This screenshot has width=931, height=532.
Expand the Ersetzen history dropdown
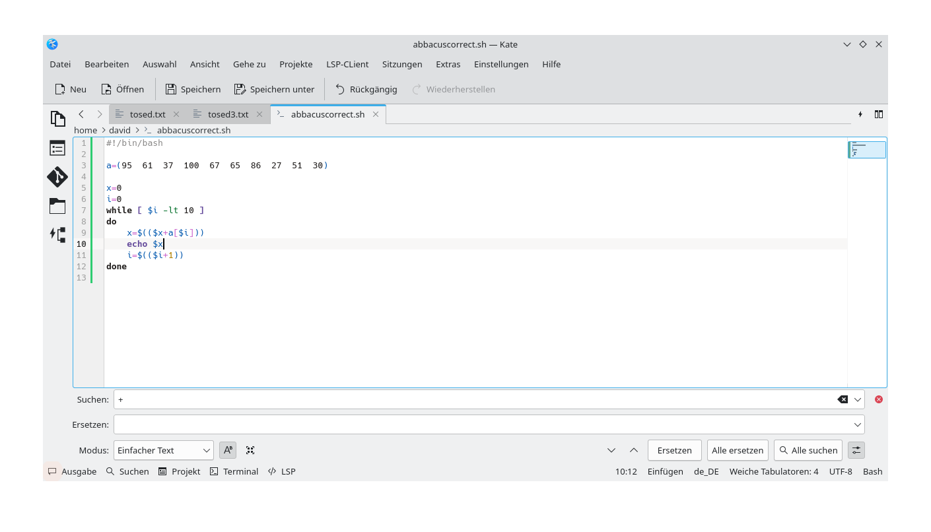(x=858, y=424)
